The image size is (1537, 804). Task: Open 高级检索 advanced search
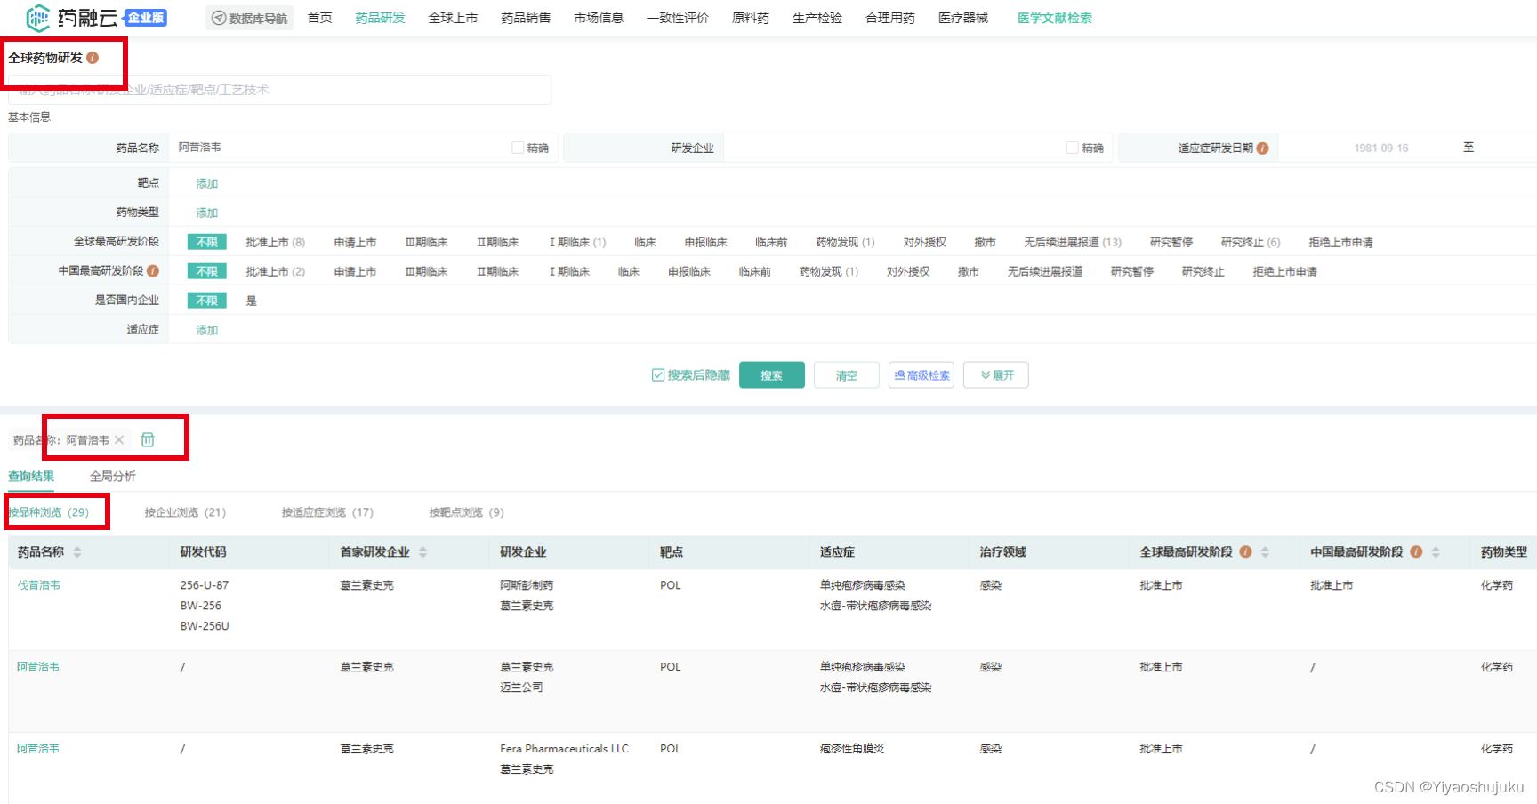click(921, 375)
